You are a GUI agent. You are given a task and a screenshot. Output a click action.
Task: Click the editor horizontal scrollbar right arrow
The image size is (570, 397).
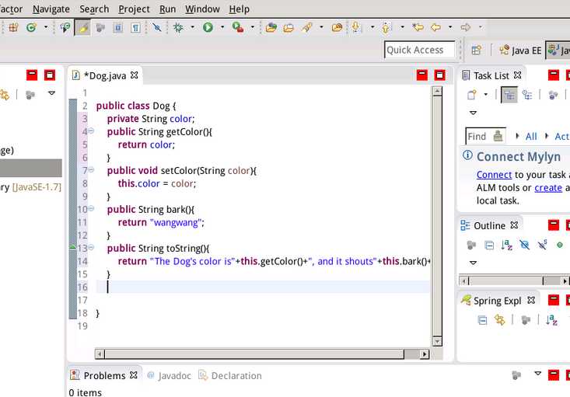coord(425,353)
